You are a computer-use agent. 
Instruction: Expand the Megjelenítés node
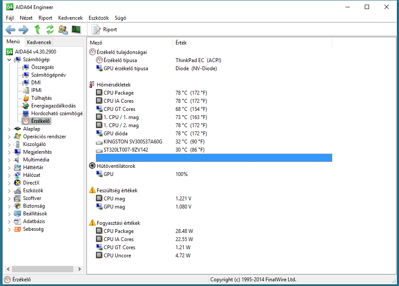(9, 152)
